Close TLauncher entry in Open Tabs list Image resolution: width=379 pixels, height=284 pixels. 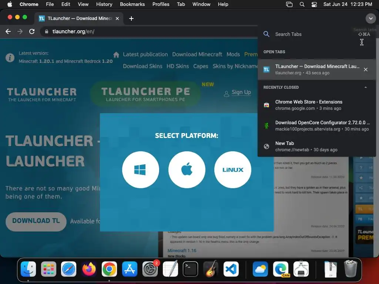click(x=365, y=70)
